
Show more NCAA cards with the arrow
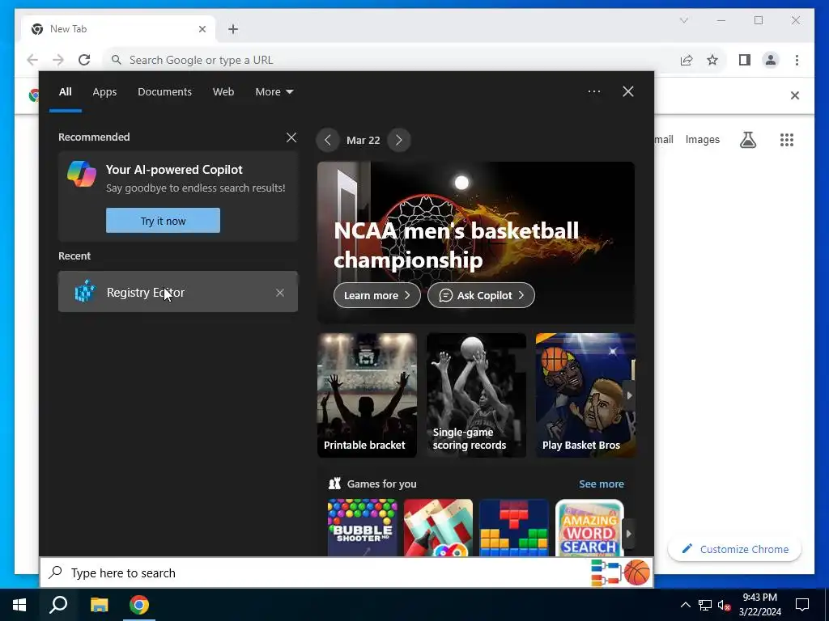628,395
